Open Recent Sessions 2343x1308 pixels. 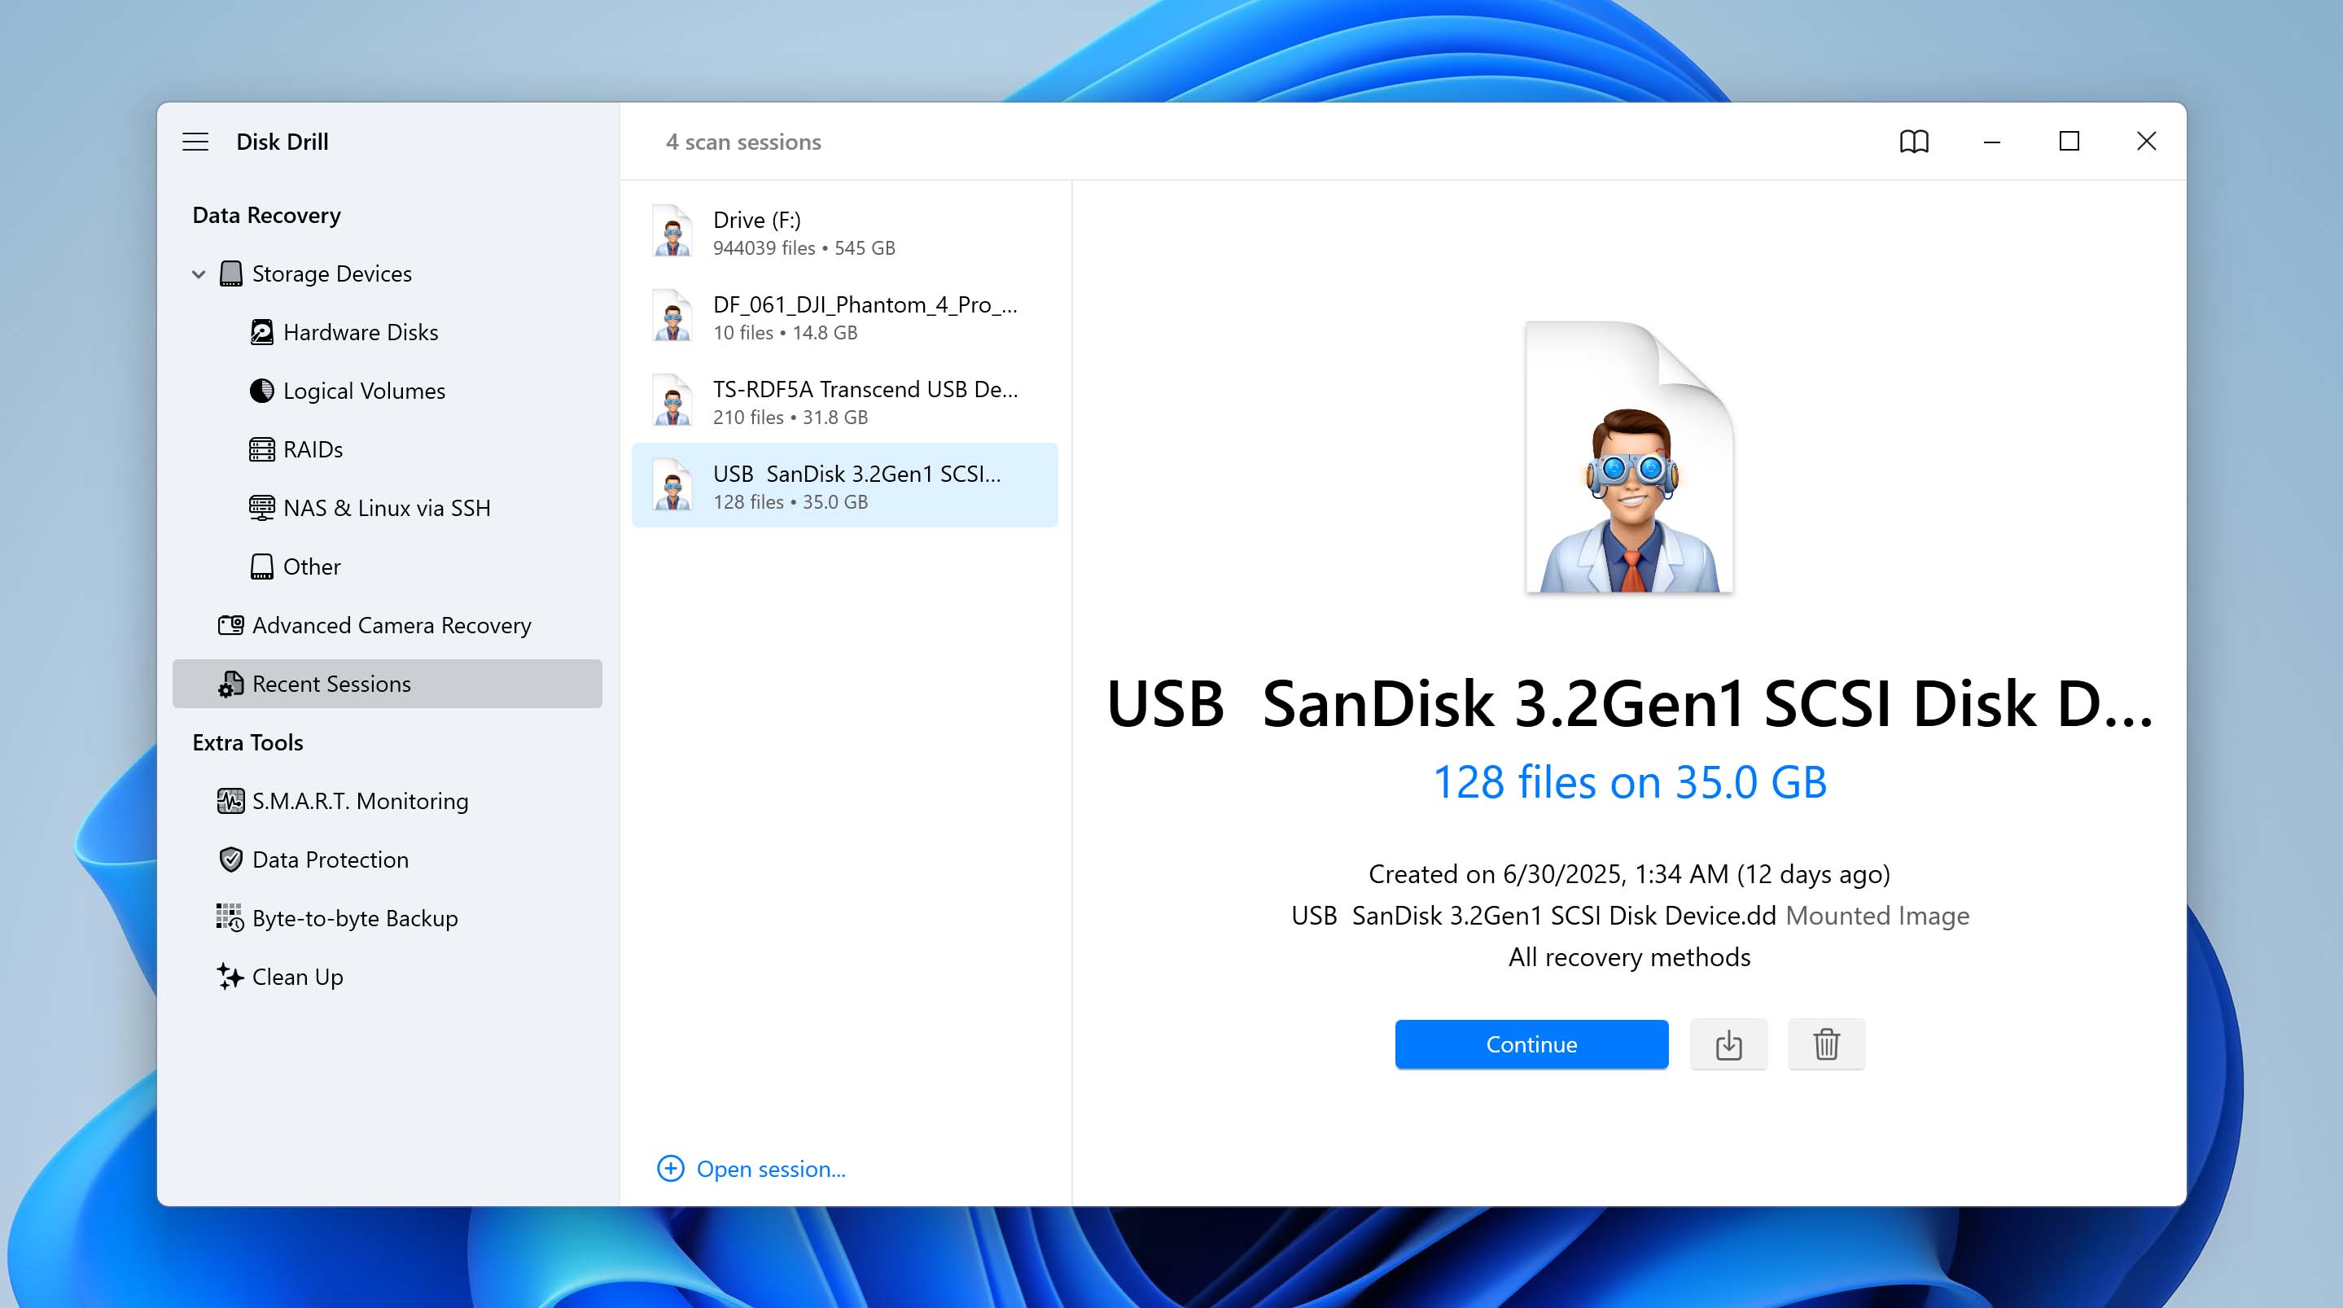coord(388,684)
